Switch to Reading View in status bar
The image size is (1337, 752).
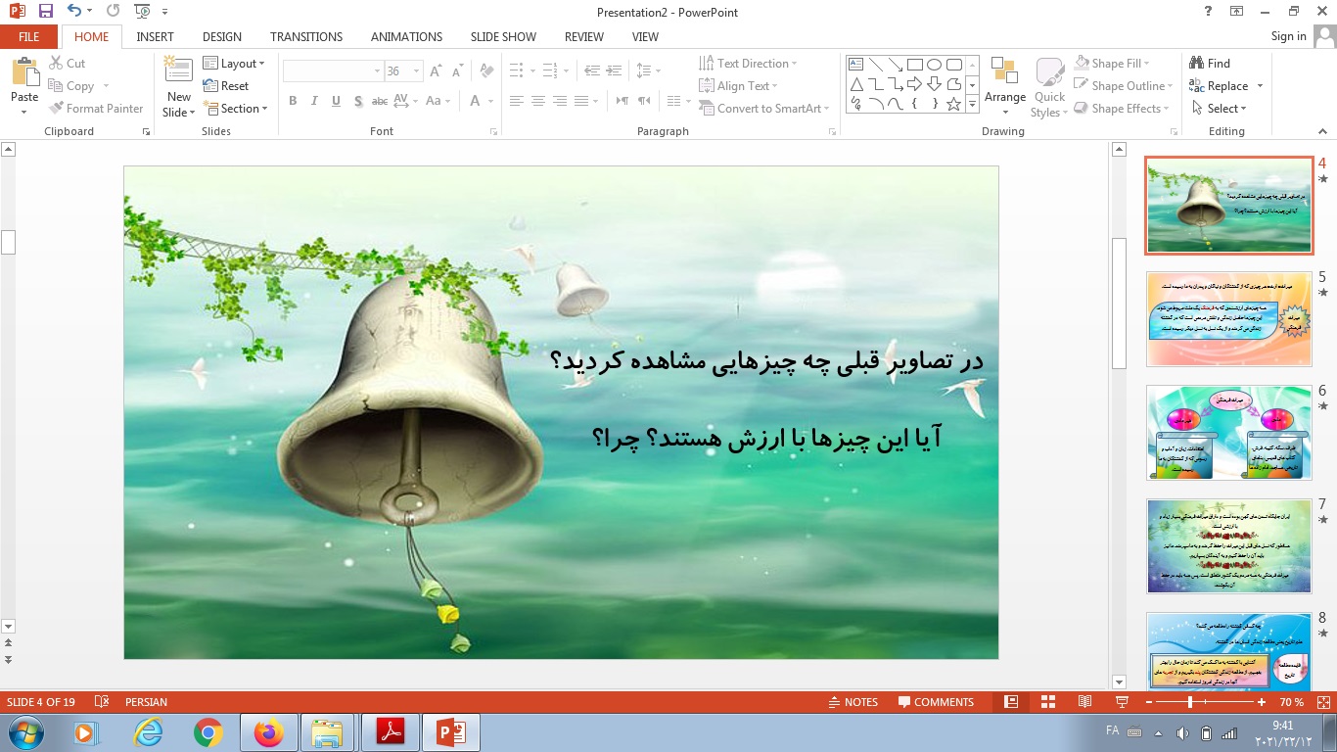(1084, 702)
